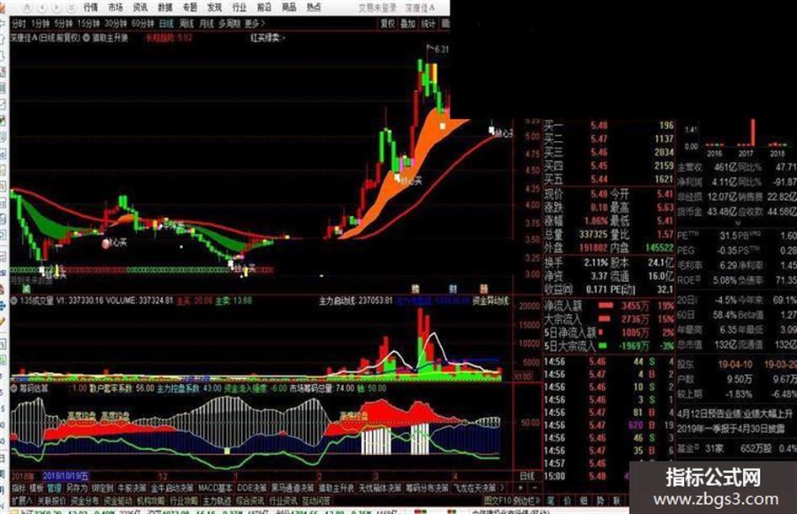This screenshot has width=797, height=514.
Task: Open the 前沿 menu
Action: coord(264,7)
